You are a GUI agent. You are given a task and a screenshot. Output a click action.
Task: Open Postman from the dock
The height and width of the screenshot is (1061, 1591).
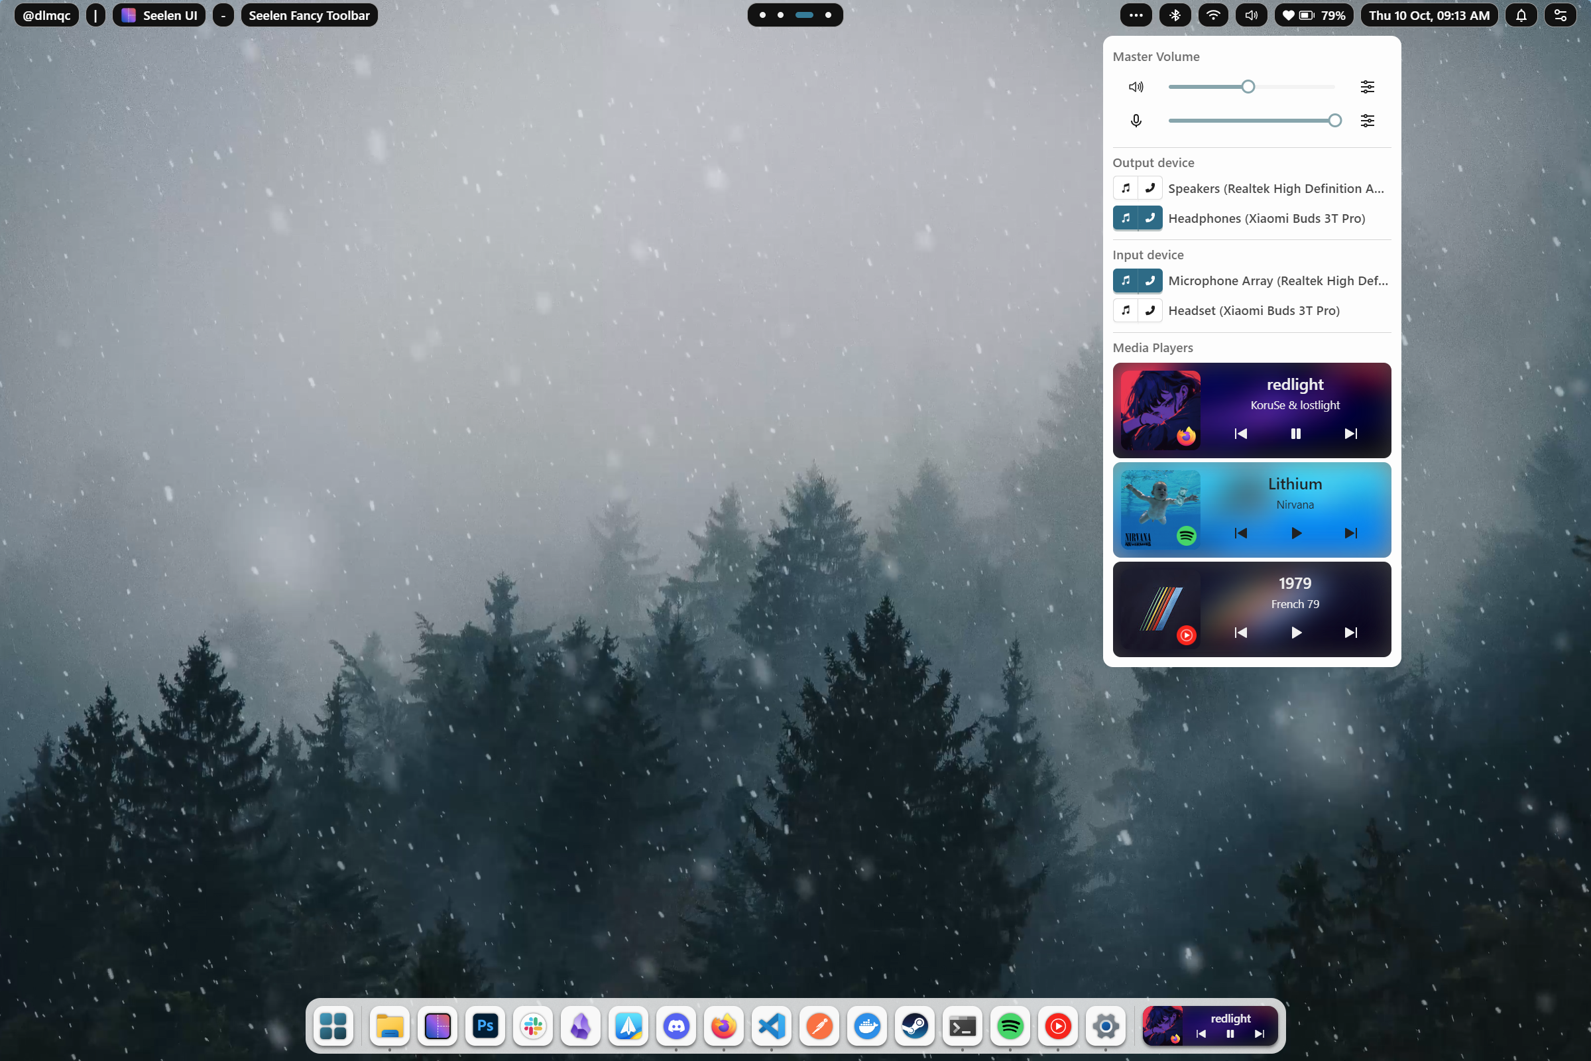pos(819,1026)
